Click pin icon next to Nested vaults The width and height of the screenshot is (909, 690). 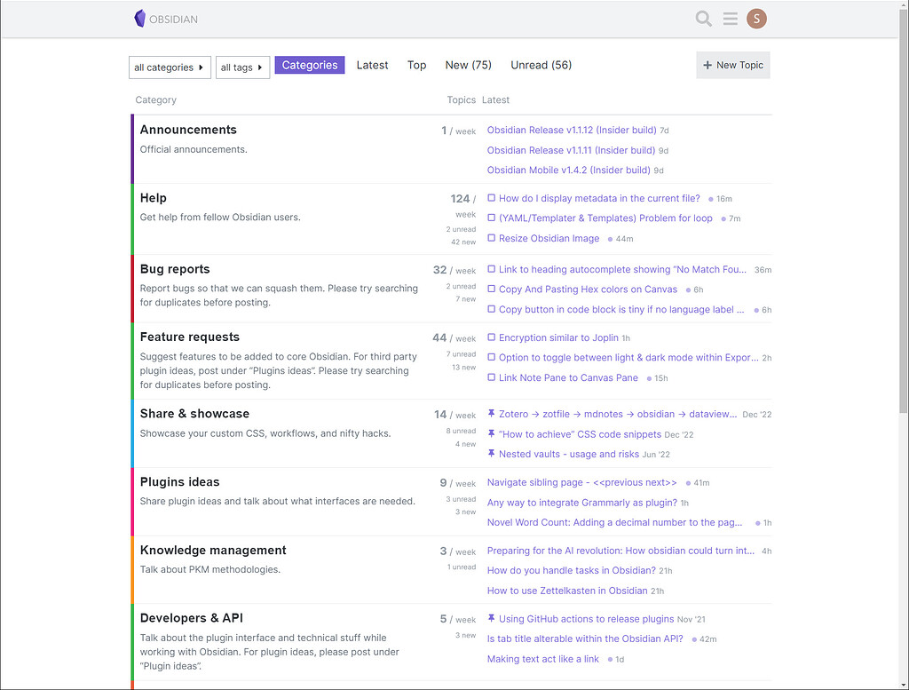coord(492,454)
